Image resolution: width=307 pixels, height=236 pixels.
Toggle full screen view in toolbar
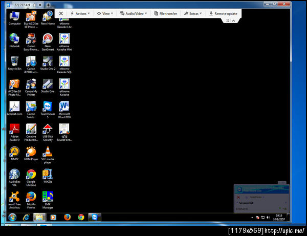tap(228, 20)
